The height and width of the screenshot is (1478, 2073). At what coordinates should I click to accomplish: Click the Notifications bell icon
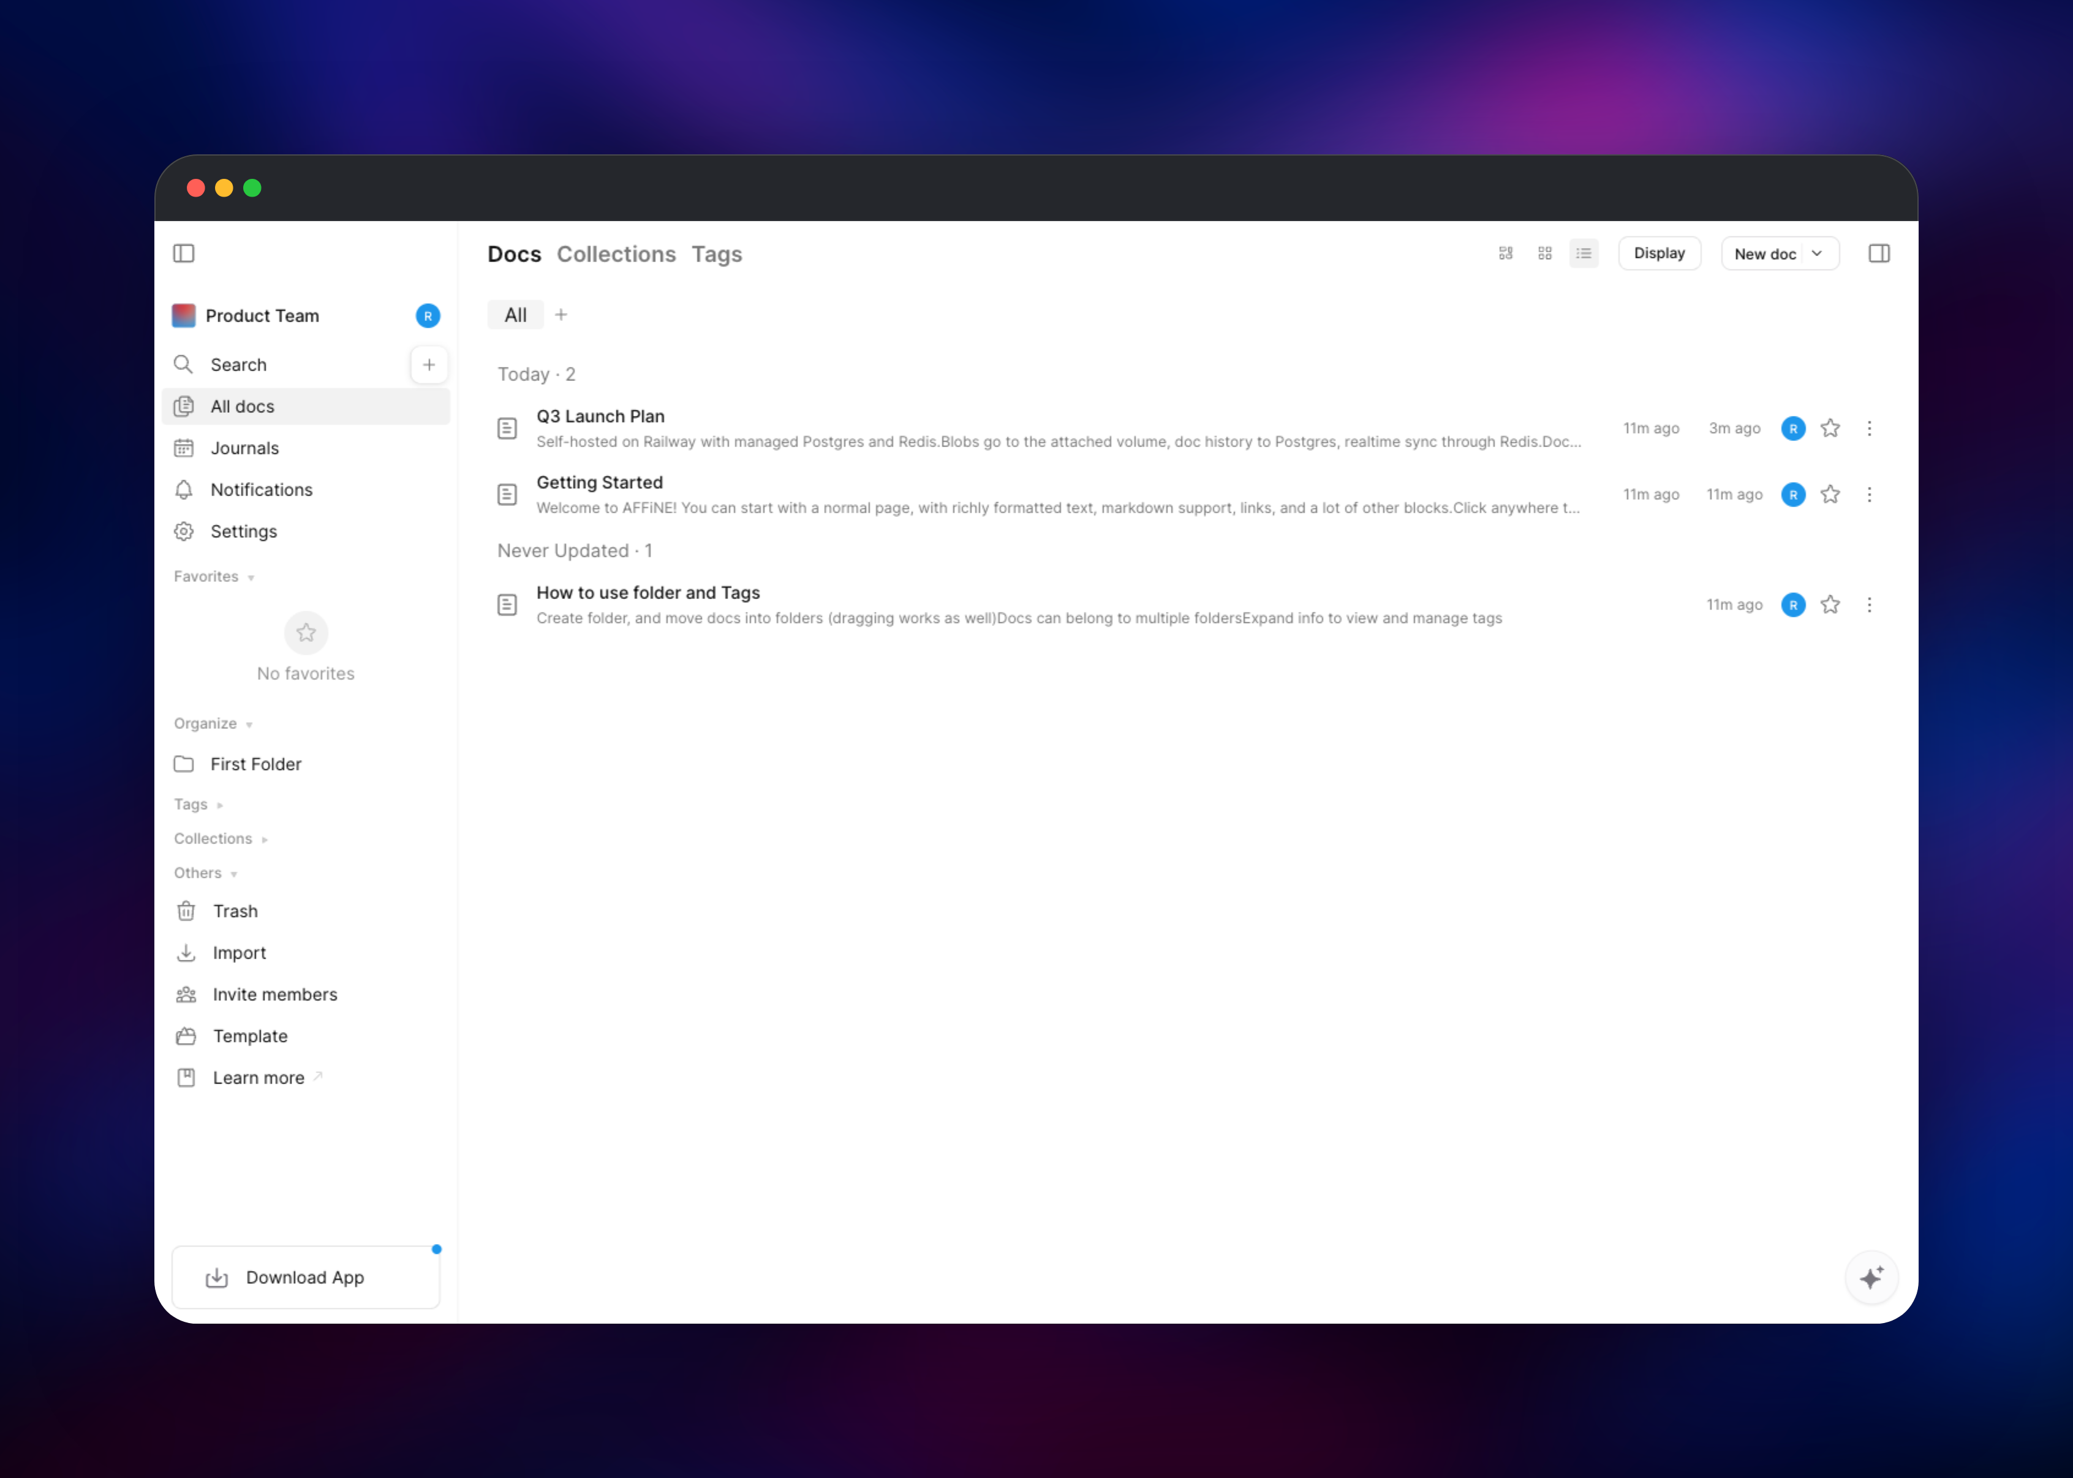[184, 489]
